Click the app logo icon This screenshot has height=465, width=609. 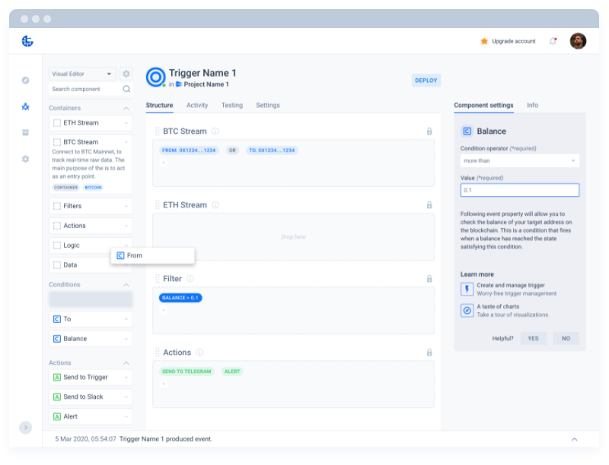tap(27, 41)
